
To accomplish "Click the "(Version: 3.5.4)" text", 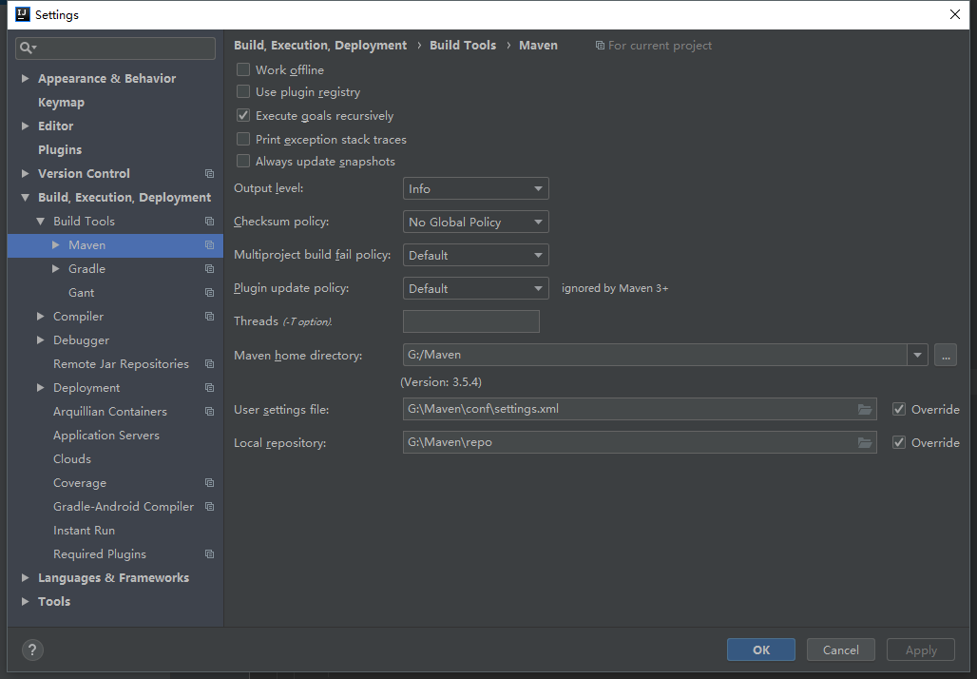I will 441,381.
